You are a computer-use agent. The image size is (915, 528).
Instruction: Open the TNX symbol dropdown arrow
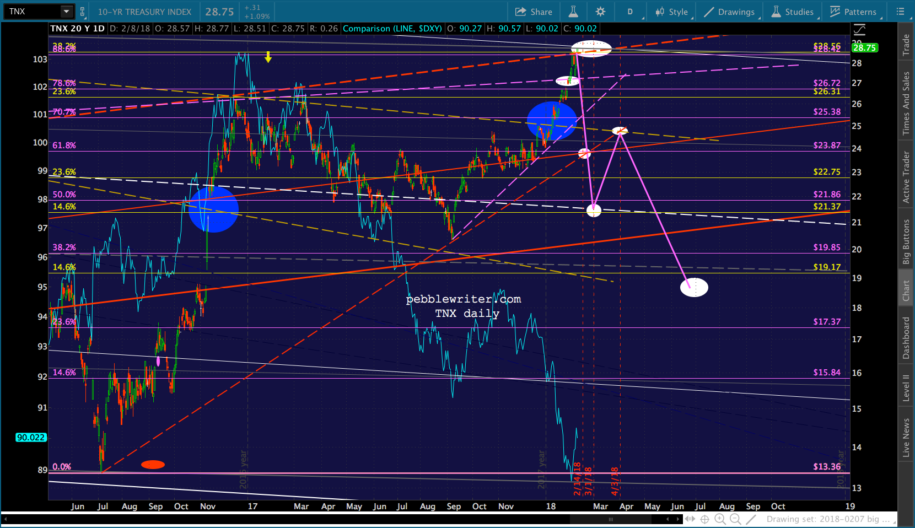coord(67,11)
